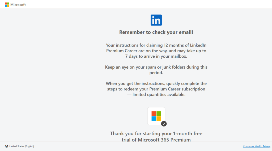Click the red square in the center Microsoft logo
The image size is (272, 151).
(x=154, y=114)
